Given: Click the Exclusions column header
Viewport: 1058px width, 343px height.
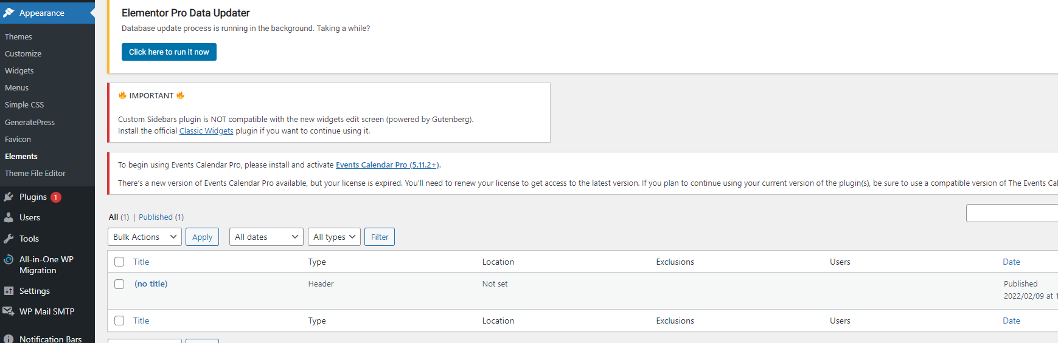Looking at the screenshot, I should pos(675,262).
